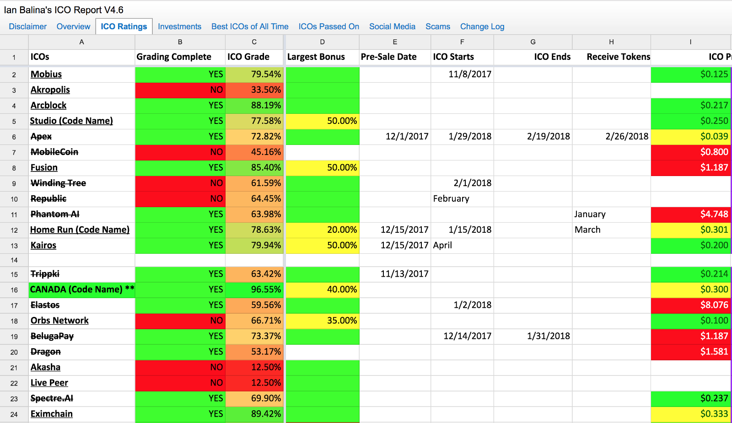Click the Pre-Sale Date header cell
This screenshot has height=423, width=732.
395,57
